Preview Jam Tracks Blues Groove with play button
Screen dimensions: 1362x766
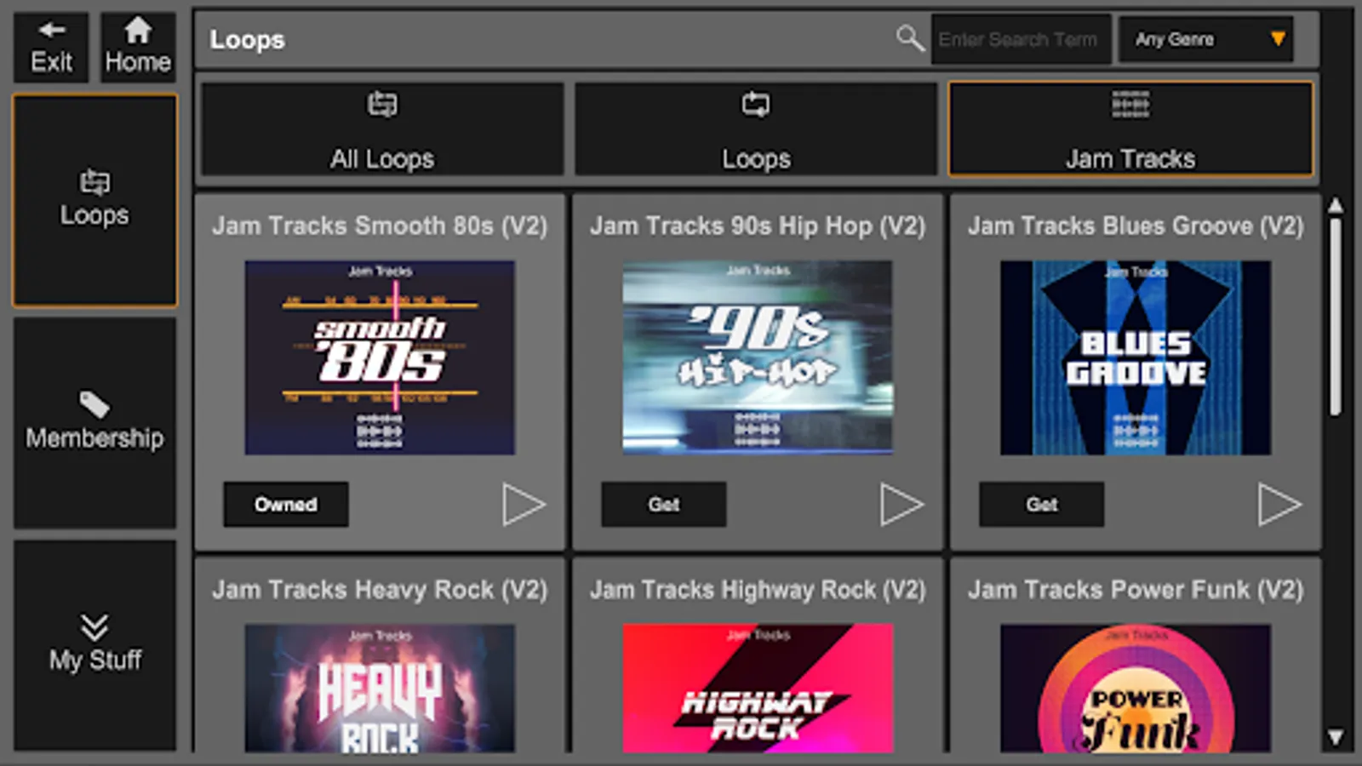tap(1279, 505)
